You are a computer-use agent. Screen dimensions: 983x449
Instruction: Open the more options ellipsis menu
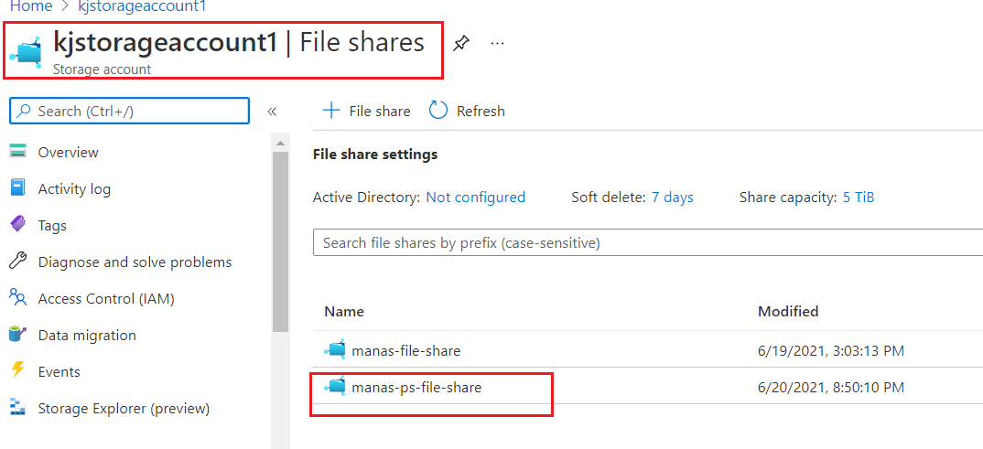coord(498,43)
